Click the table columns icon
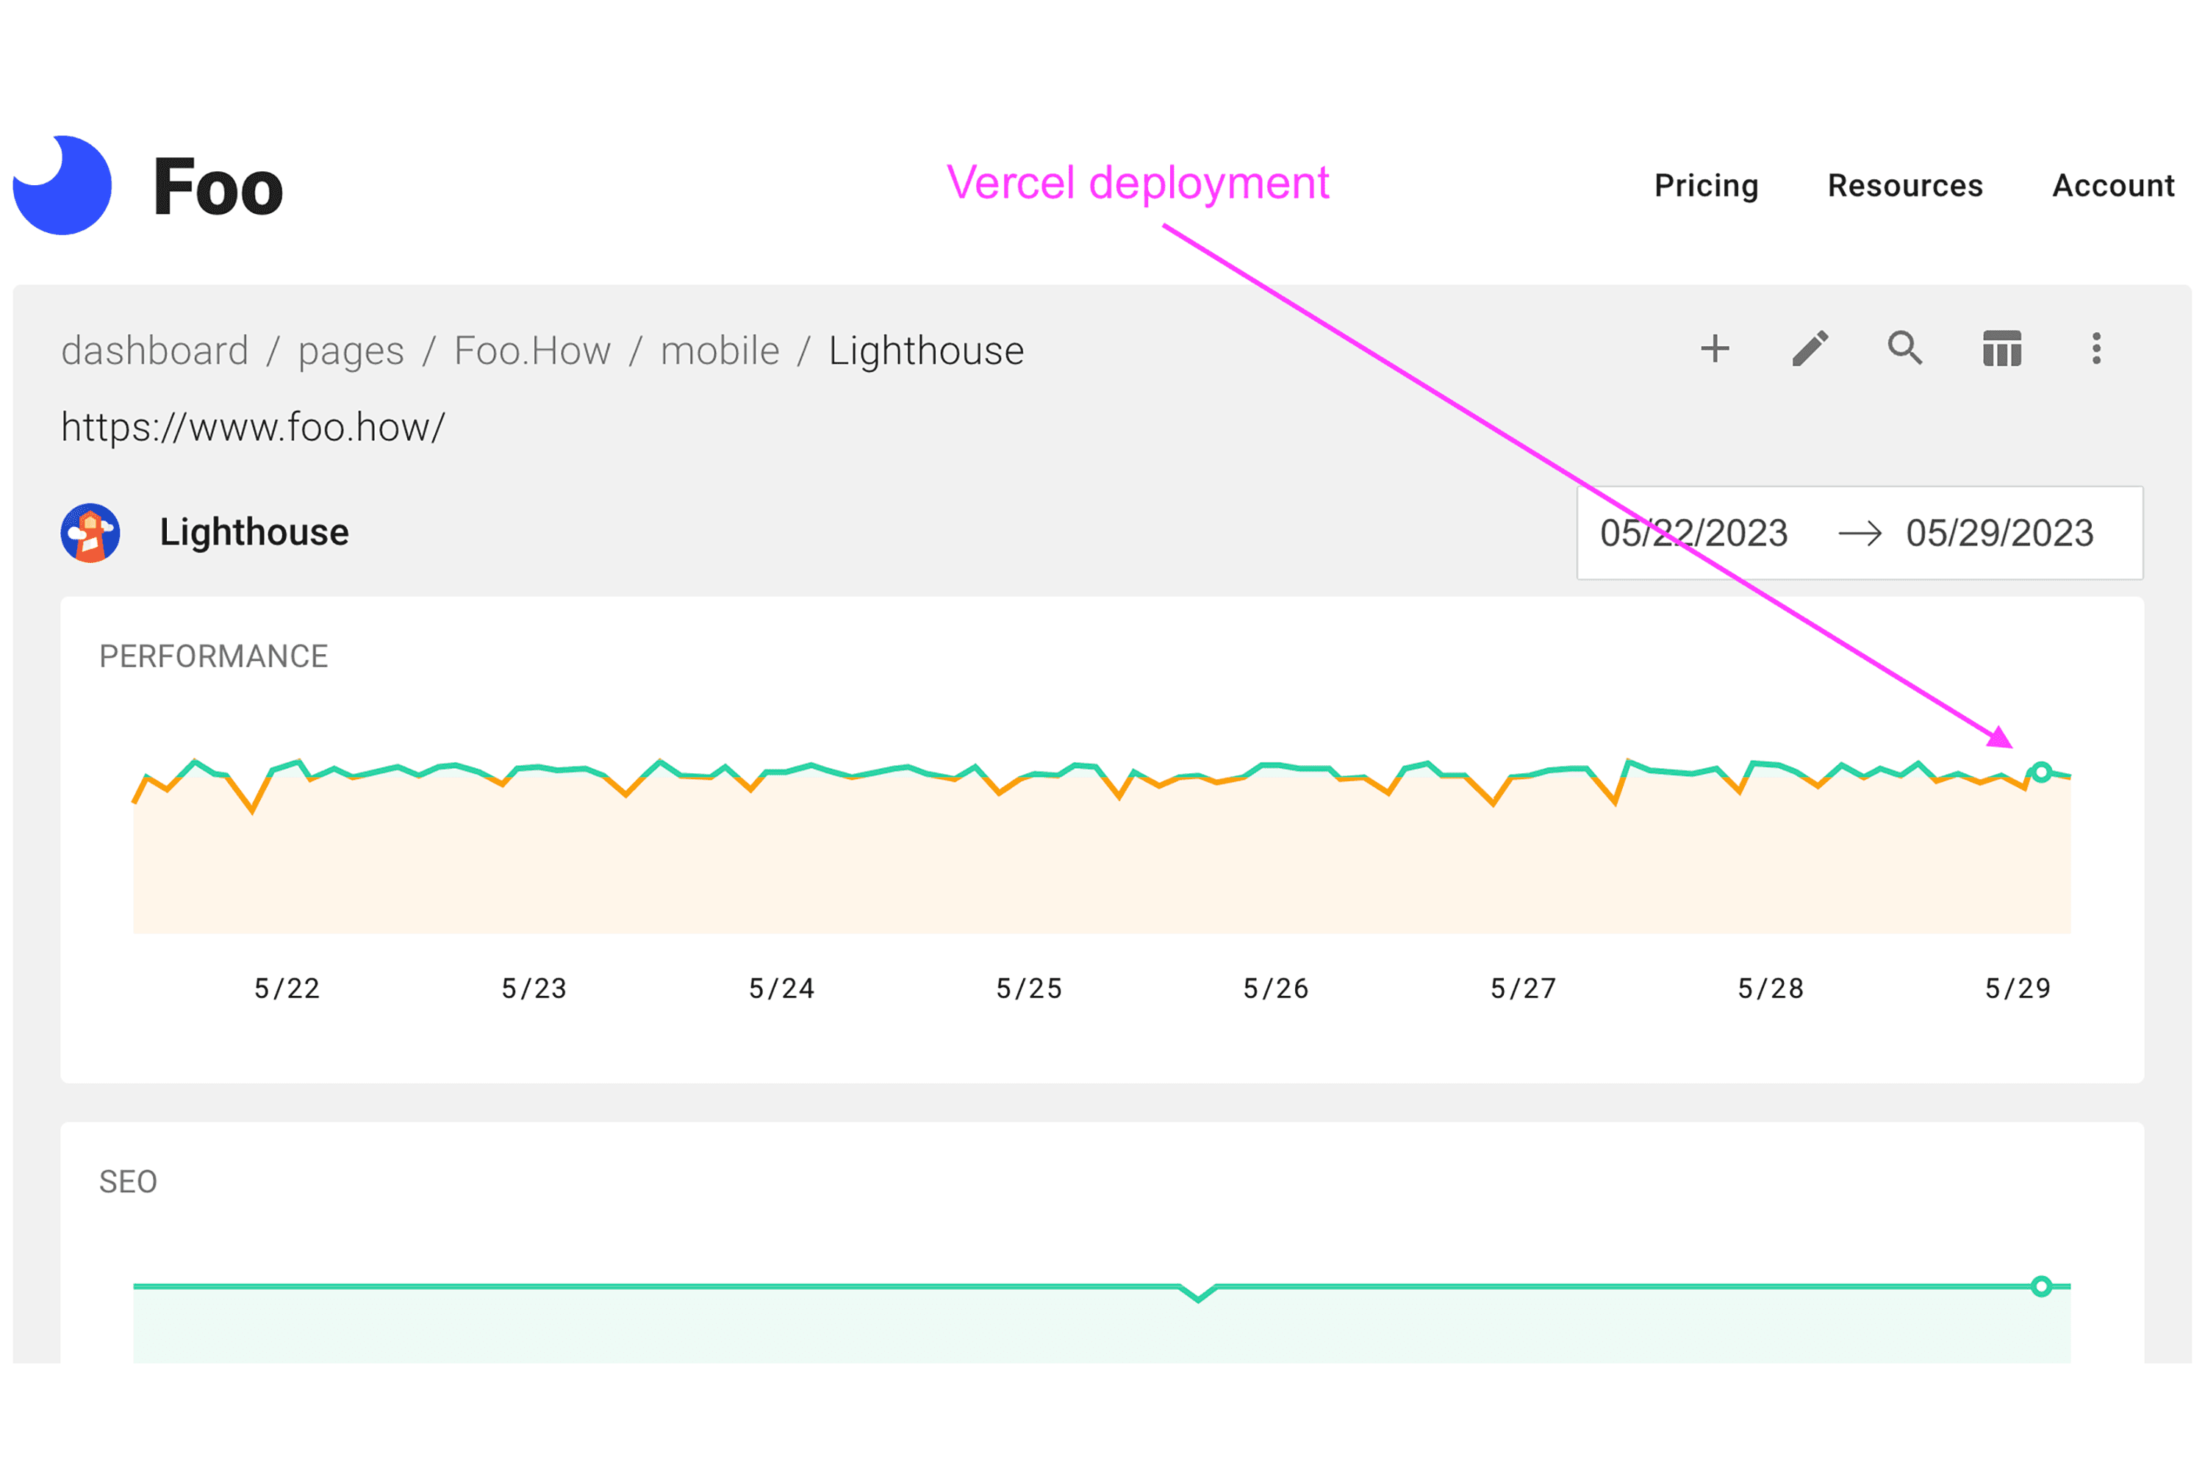The height and width of the screenshot is (1470, 2205). click(x=2001, y=348)
